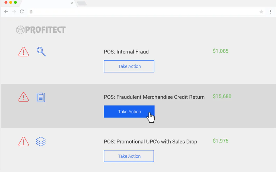Click the $15,680 amount
The width and height of the screenshot is (276, 172).
222,97
